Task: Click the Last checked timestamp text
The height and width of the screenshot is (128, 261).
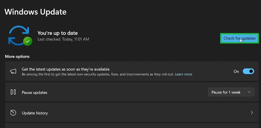Action: 63,39
